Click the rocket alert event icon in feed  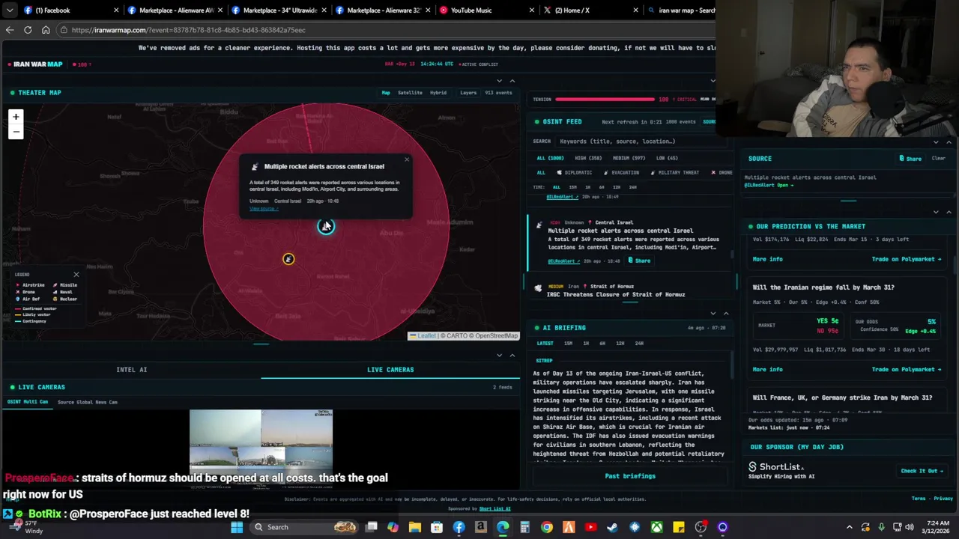tap(538, 225)
